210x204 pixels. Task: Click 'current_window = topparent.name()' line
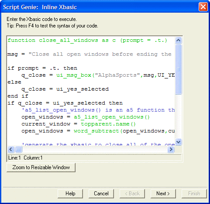pyautogui.click(x=79, y=124)
